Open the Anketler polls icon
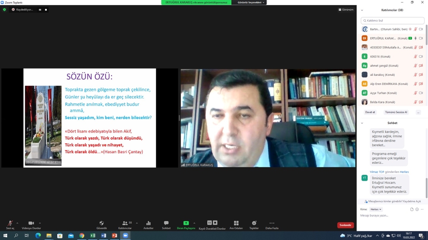This screenshot has width=428, height=240. [x=148, y=224]
